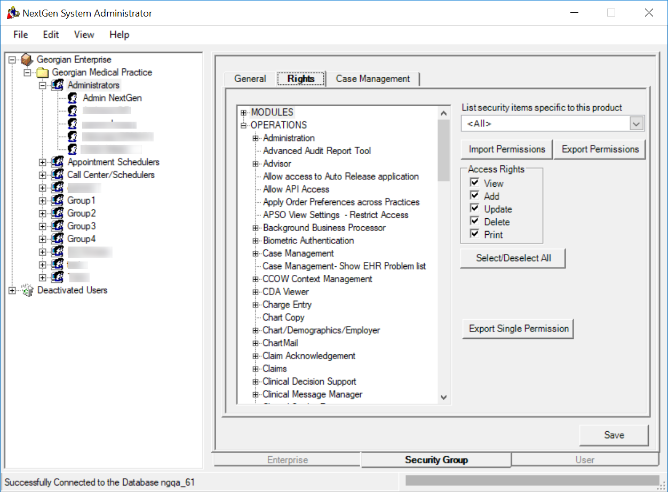668x492 pixels.
Task: Expand the Group1 node
Action: 43,201
